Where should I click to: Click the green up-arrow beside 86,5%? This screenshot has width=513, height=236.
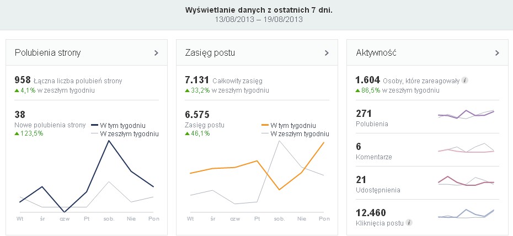358,90
